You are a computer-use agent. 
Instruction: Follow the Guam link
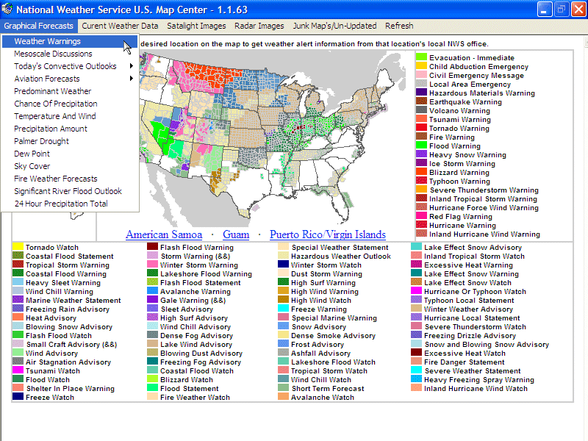point(236,234)
